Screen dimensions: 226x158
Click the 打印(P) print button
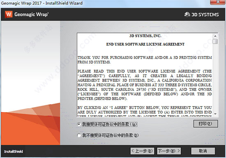pos(205,124)
